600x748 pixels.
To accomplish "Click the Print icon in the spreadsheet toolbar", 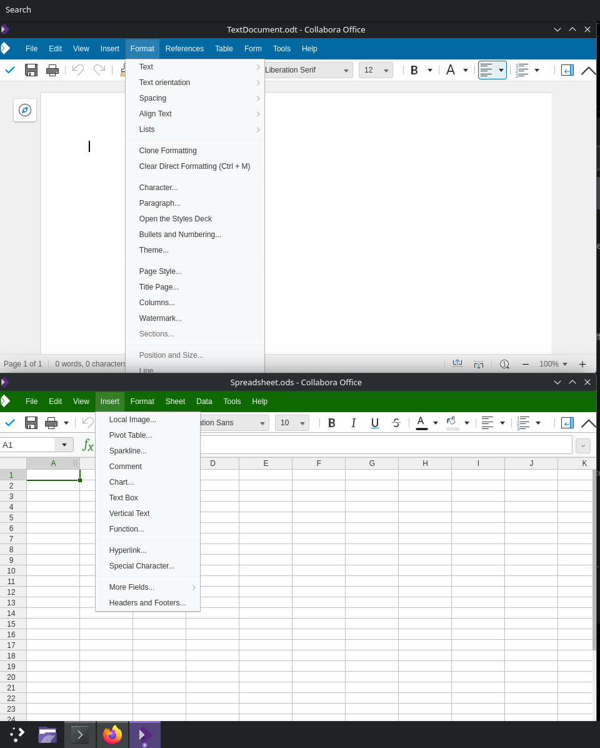I will point(51,423).
